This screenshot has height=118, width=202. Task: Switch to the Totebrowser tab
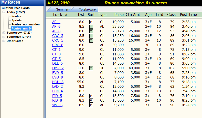click(88, 9)
